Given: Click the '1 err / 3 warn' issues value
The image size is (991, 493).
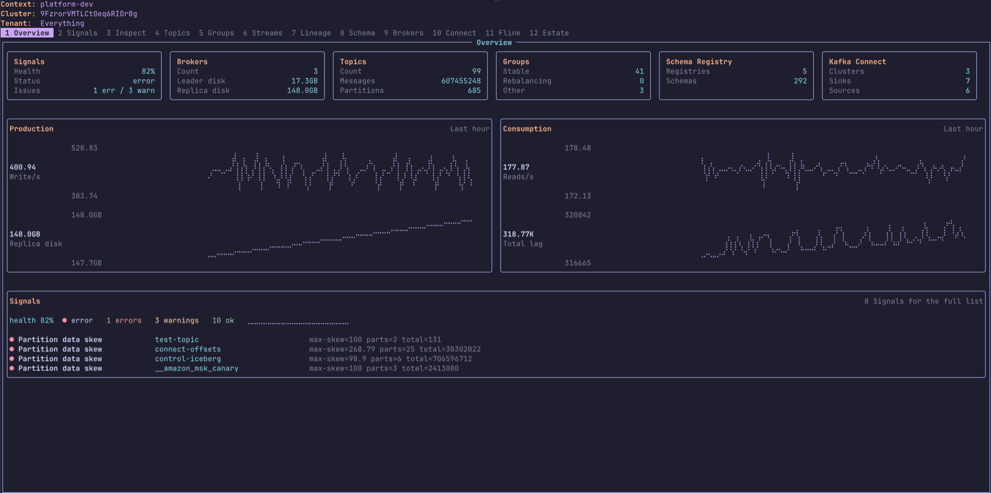Looking at the screenshot, I should (124, 90).
